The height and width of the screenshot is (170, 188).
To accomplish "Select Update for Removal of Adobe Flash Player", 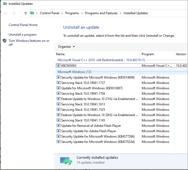I will coord(91,126).
